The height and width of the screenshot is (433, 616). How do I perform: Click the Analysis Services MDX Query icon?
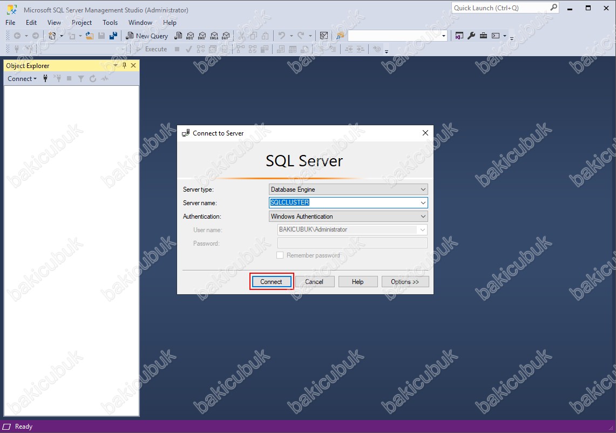tap(190, 36)
